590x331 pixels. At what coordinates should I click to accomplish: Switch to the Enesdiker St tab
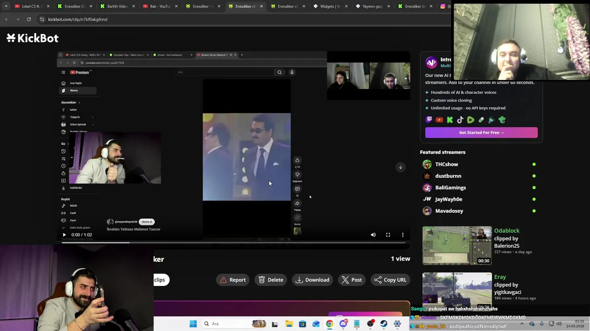pos(415,6)
